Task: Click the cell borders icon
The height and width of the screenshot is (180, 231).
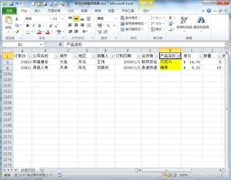Action: [x=28, y=32]
